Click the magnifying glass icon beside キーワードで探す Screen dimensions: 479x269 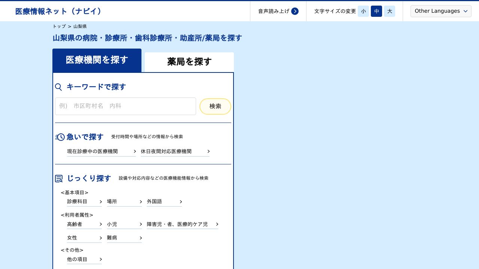coord(58,87)
